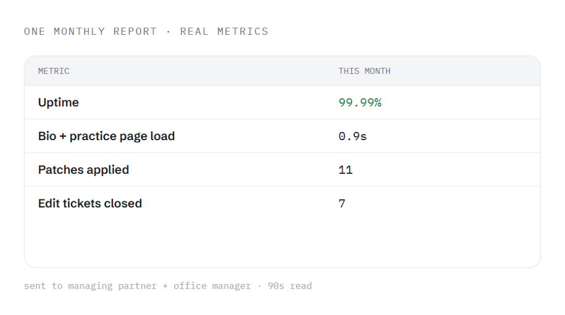Click the word Uptime in first row
Image resolution: width=565 pixels, height=315 pixels.
[58, 103]
